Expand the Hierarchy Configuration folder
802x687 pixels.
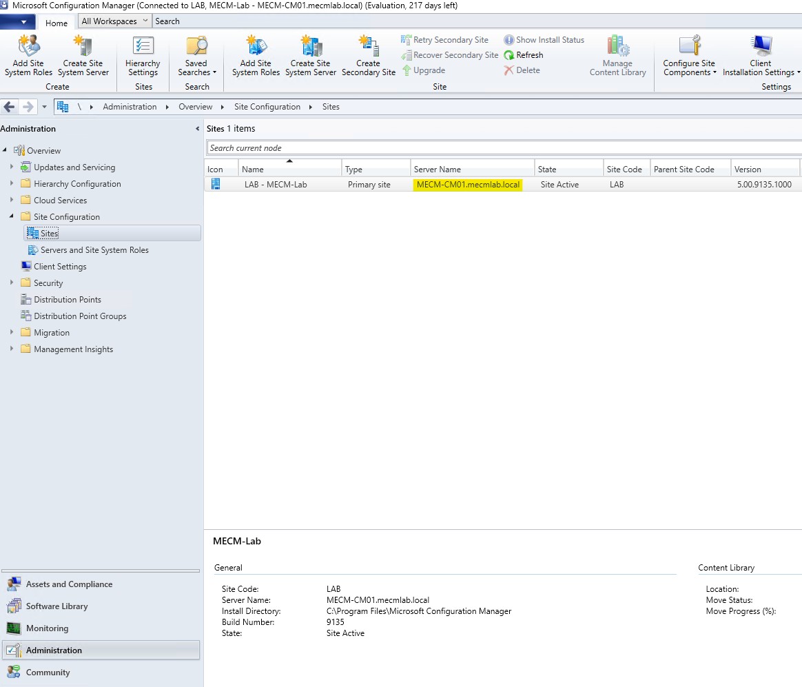[12, 184]
